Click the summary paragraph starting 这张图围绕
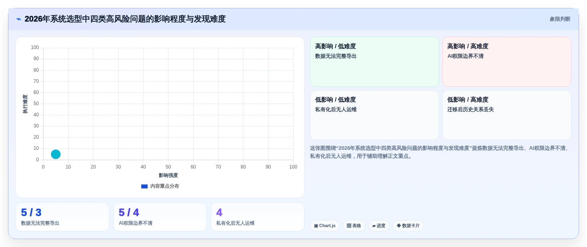This screenshot has height=247, width=587. coord(440,152)
